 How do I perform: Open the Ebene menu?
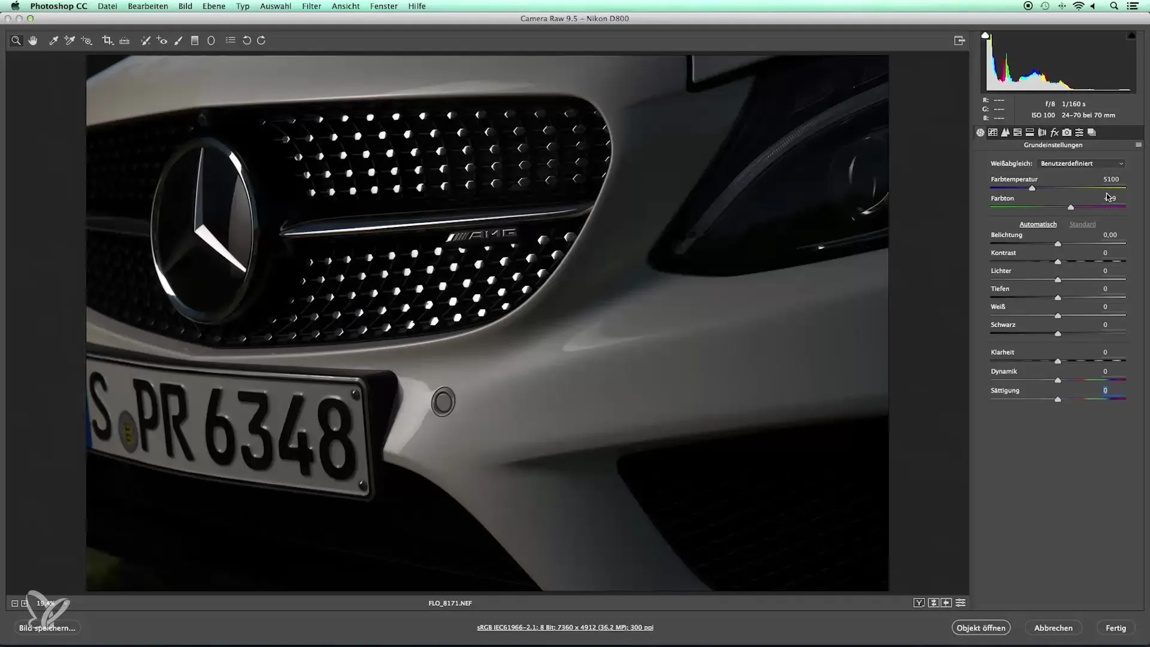(x=214, y=6)
